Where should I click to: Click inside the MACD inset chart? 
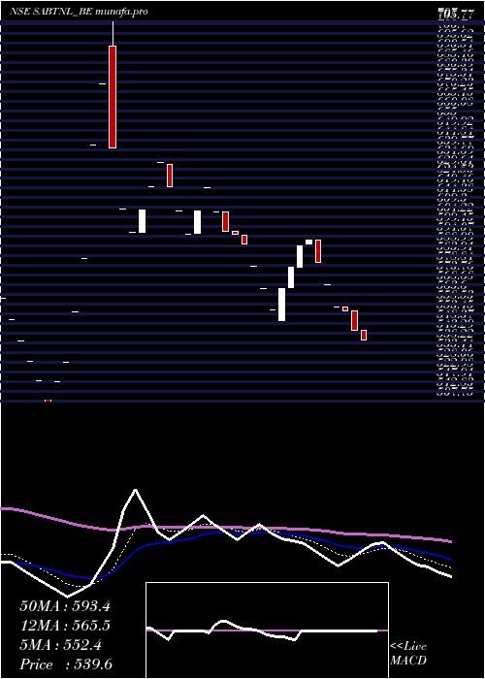[267, 630]
